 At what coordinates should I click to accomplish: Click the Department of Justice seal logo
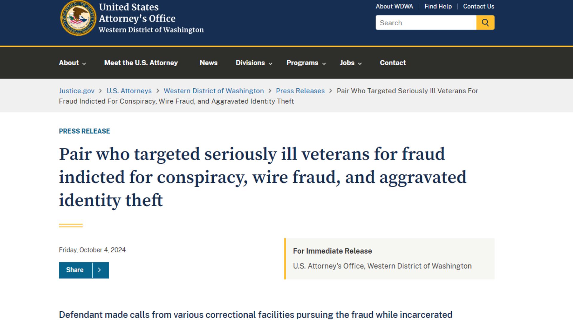coord(78,18)
